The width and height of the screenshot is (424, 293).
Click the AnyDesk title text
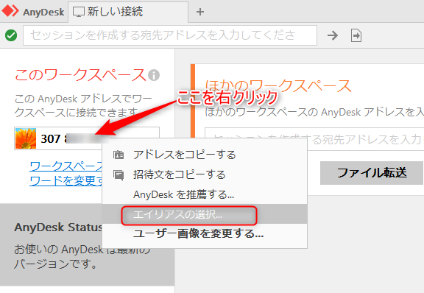click(43, 13)
